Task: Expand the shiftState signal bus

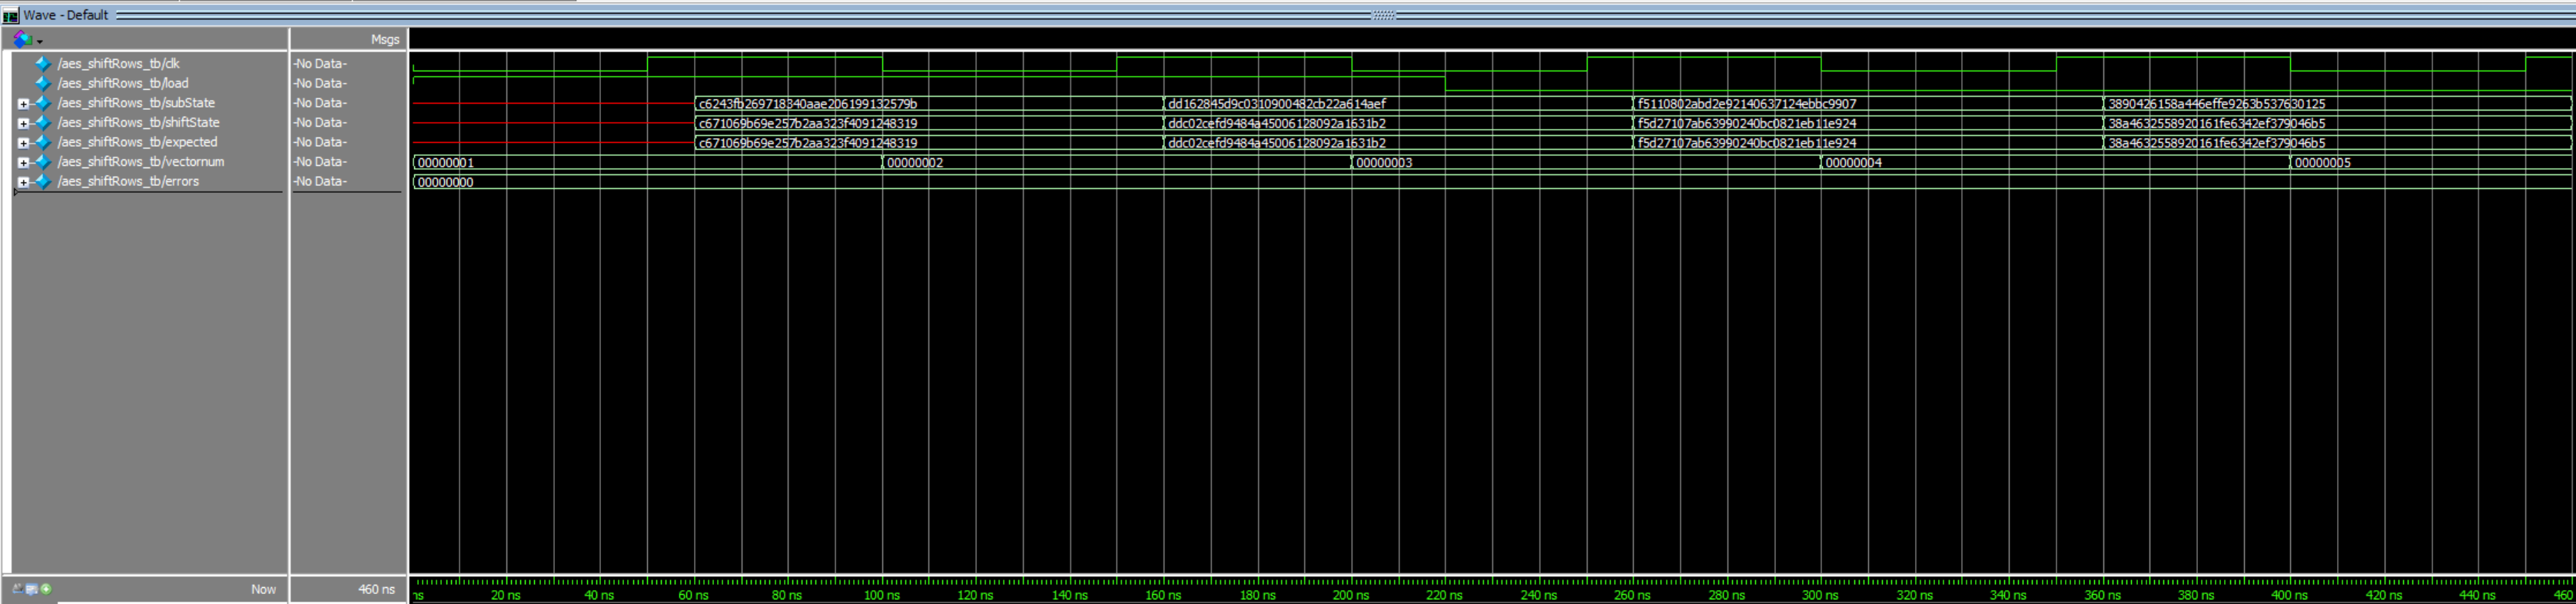Action: [x=23, y=124]
